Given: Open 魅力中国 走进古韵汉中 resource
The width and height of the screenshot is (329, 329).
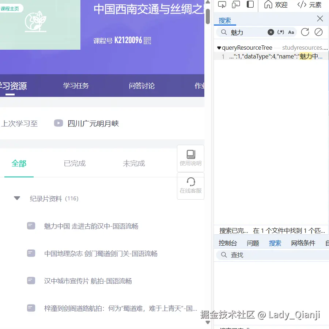Looking at the screenshot, I should pos(91,226).
